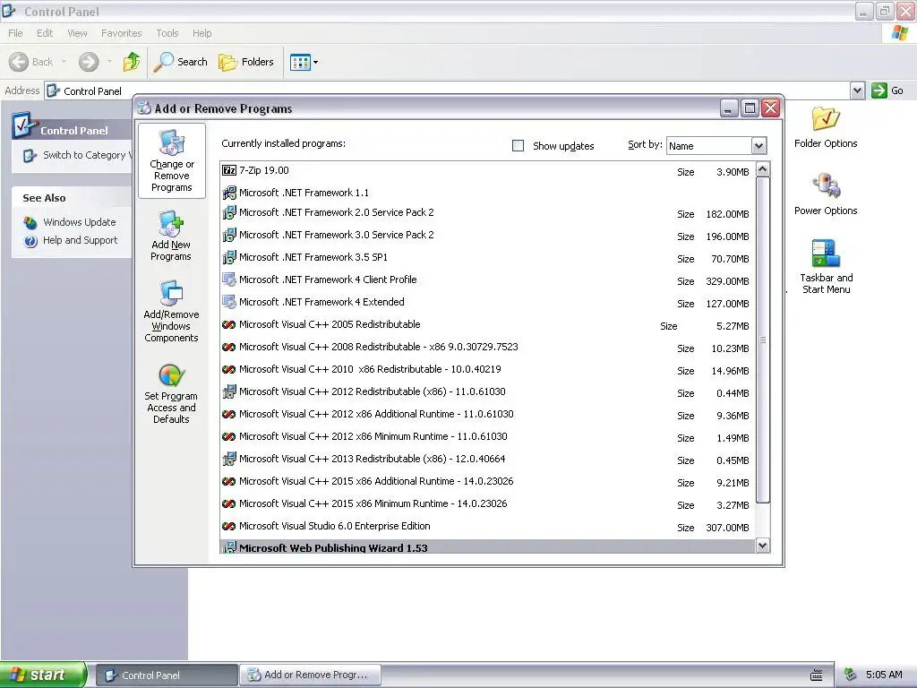Switch to Add or Remove Programs taskbar button
This screenshot has height=688, width=917.
(x=311, y=675)
